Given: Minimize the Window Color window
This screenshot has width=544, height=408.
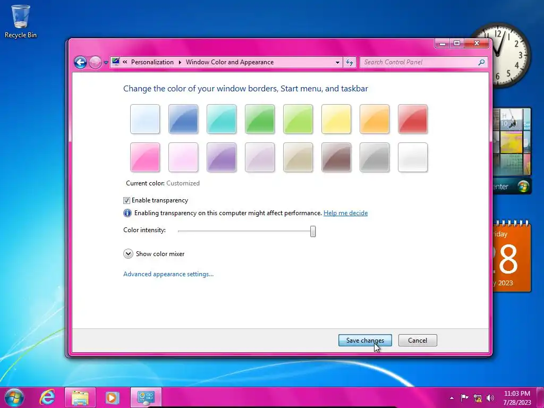Looking at the screenshot, I should click(443, 44).
